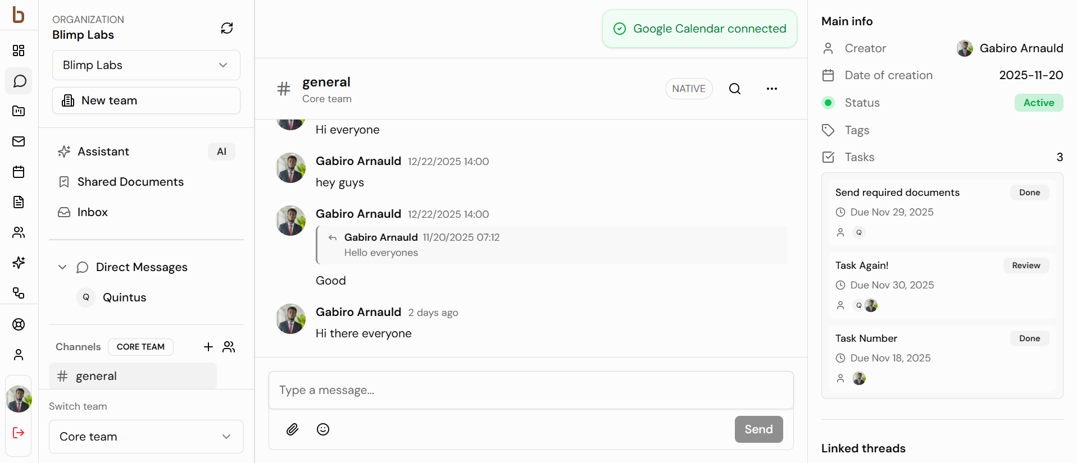Open Shared Documents
Viewport: 1077px width, 463px height.
(x=130, y=182)
